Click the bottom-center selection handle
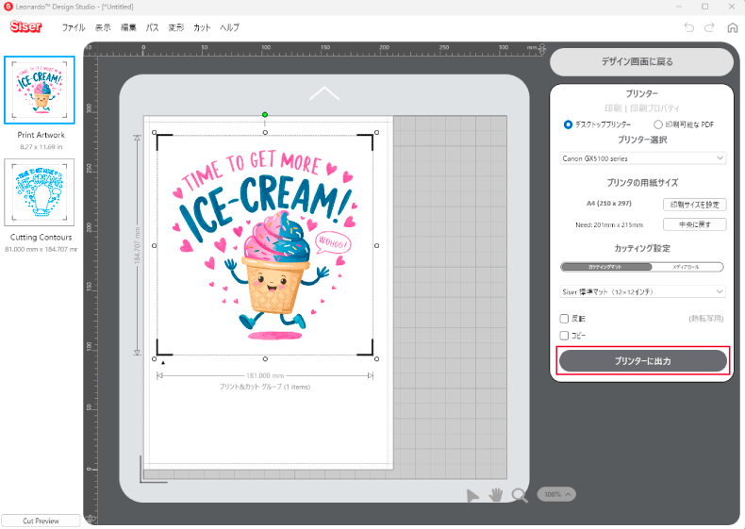 (x=265, y=359)
